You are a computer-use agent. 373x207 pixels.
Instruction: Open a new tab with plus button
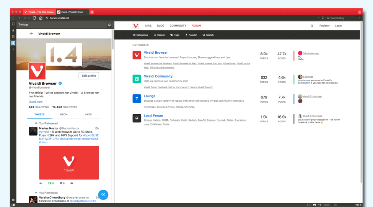92,12
